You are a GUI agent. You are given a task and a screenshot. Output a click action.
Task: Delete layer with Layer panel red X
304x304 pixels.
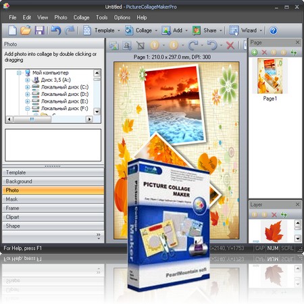pos(274,215)
